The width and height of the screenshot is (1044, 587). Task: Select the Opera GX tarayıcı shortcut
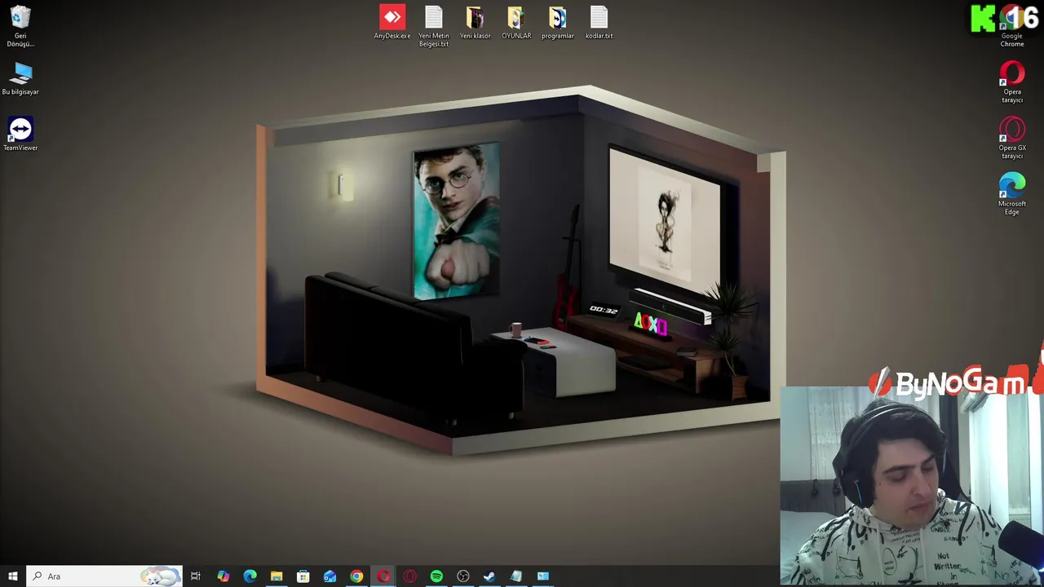(1012, 138)
